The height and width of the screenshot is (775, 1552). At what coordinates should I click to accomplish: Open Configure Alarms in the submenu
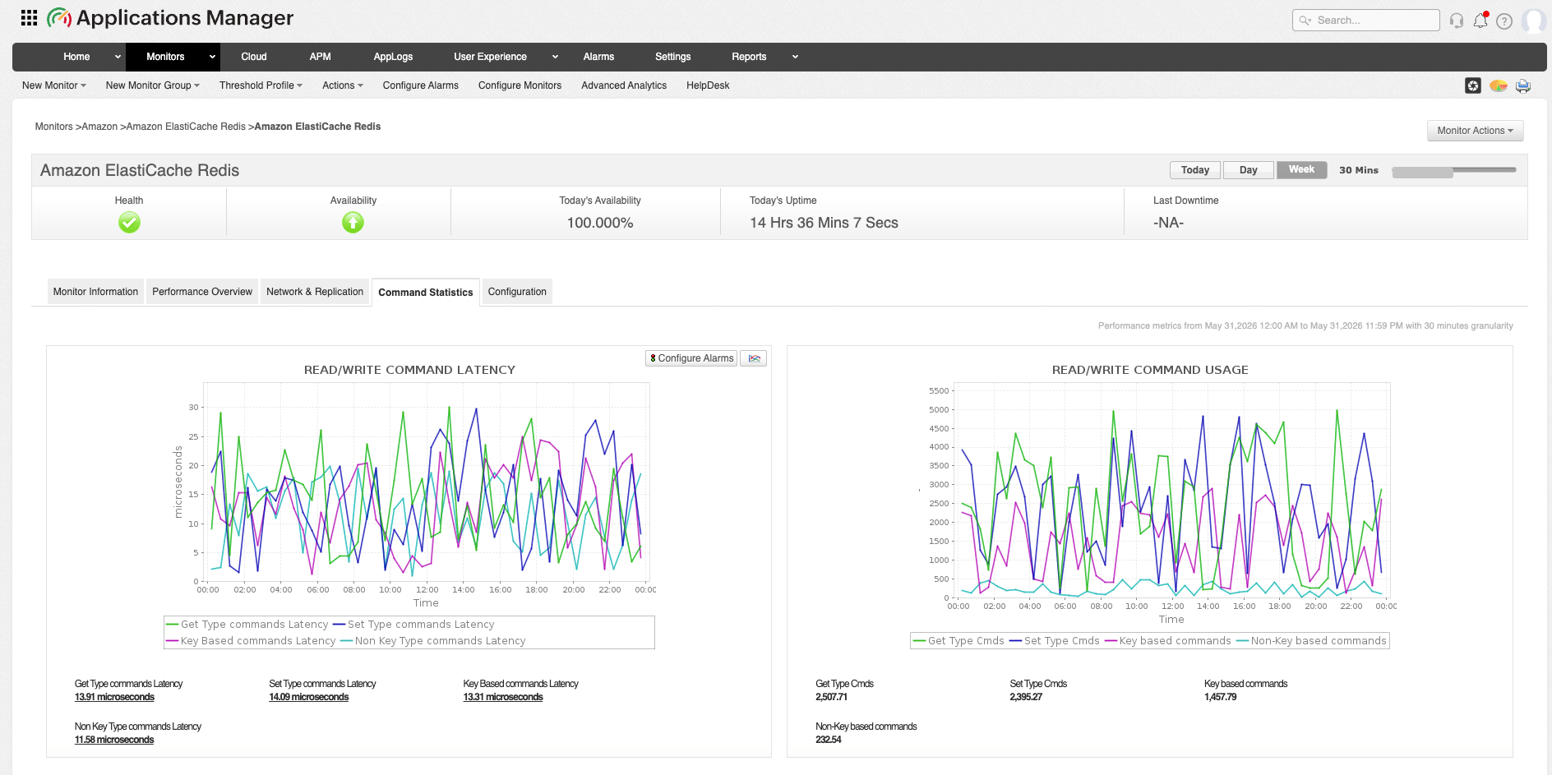(421, 85)
